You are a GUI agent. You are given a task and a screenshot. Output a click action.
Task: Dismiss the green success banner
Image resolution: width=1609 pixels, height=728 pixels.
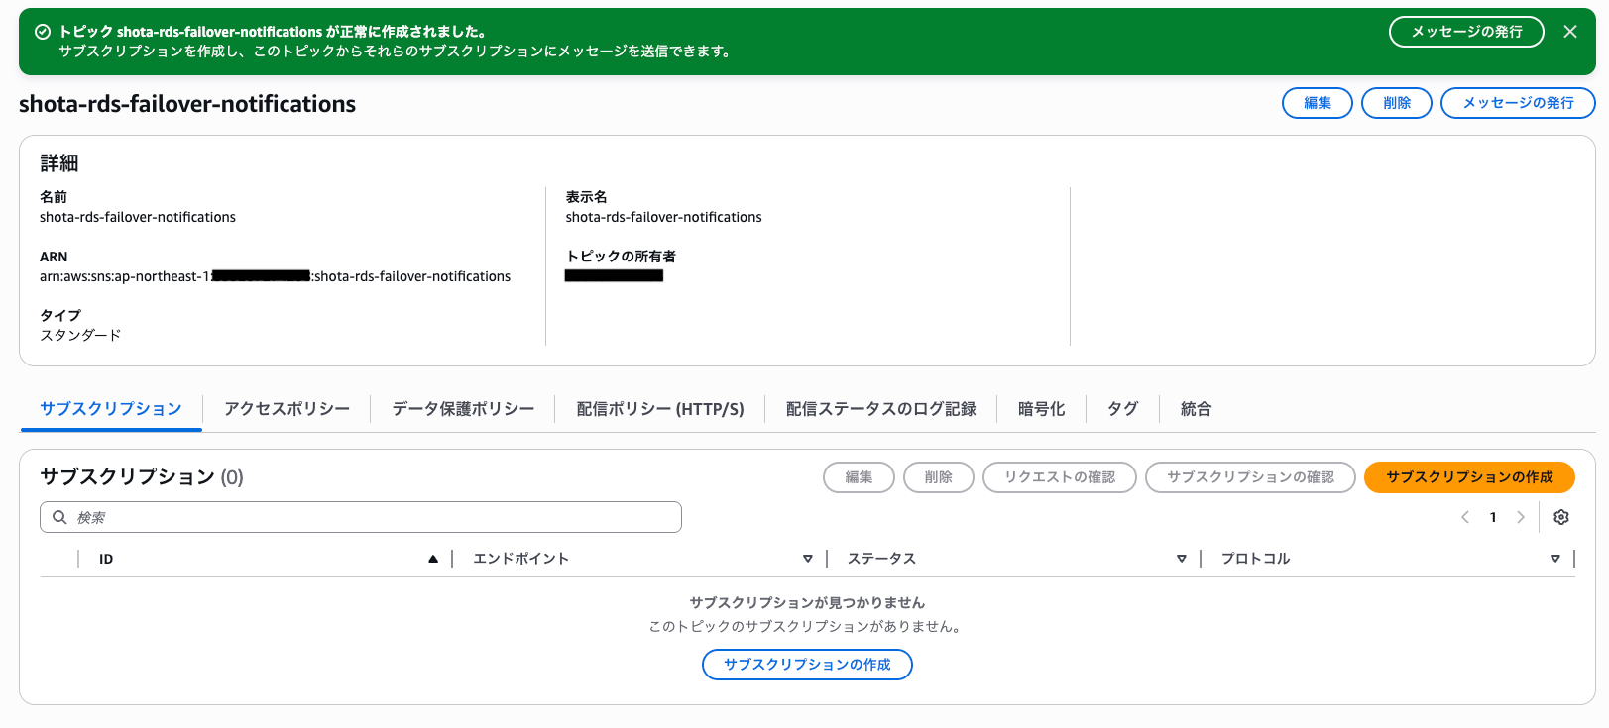pos(1570,32)
